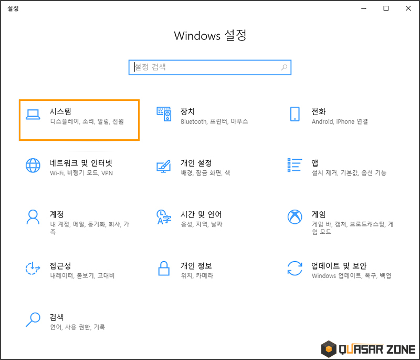Viewport: 420px width, 360px height.
Task: Open the 네트워크 및 인터넷 globe icon
Action: coord(33,166)
